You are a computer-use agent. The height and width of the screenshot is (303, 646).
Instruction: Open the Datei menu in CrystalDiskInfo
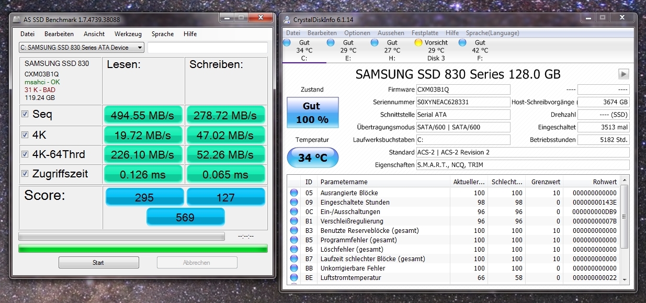[x=293, y=32]
